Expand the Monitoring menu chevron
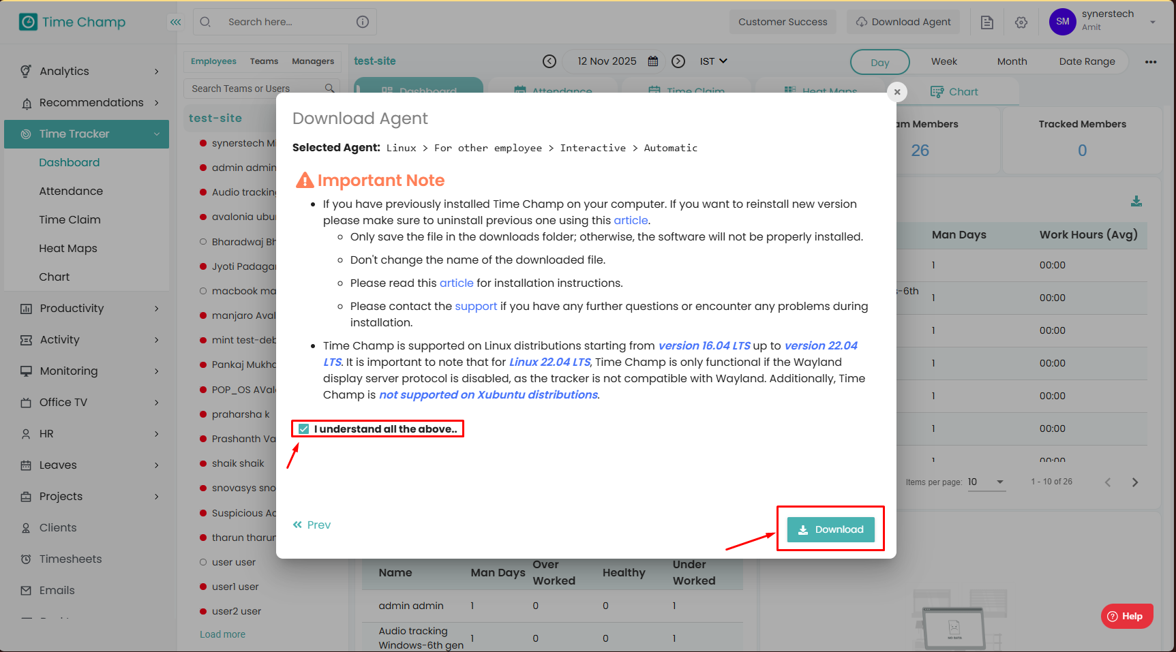This screenshot has width=1176, height=652. pos(157,371)
